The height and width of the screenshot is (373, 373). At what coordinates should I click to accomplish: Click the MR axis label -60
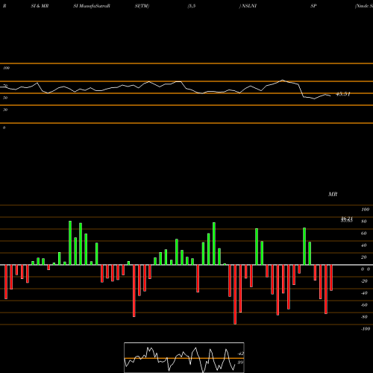[364, 305]
